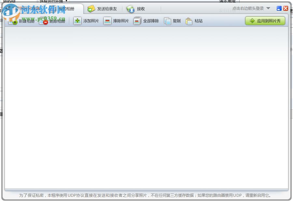Click the 演示地址 link at top right
The width and height of the screenshot is (293, 202).
pos(227,1)
